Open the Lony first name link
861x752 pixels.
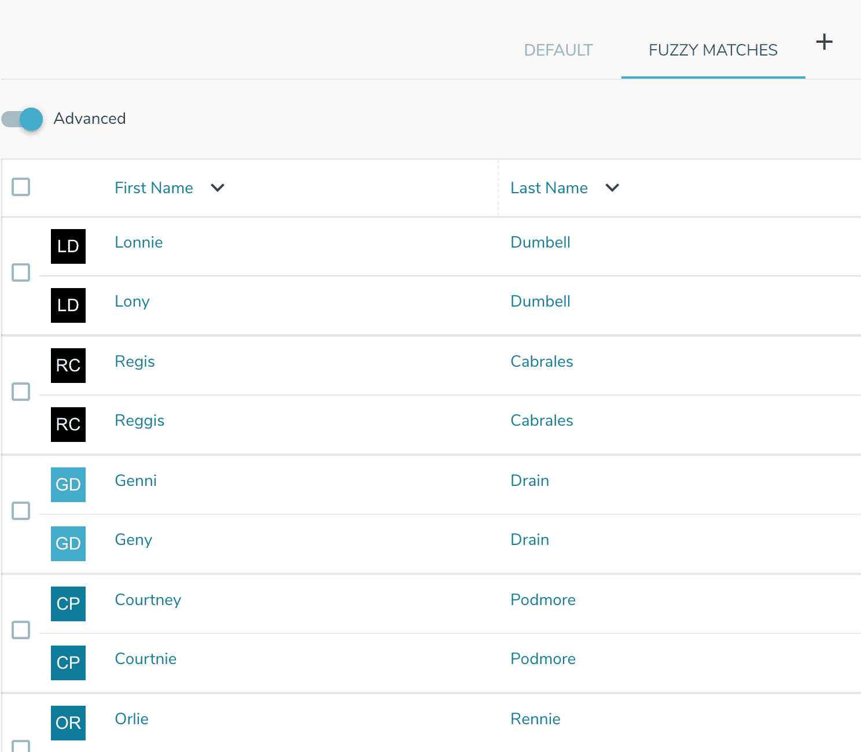[x=133, y=301]
